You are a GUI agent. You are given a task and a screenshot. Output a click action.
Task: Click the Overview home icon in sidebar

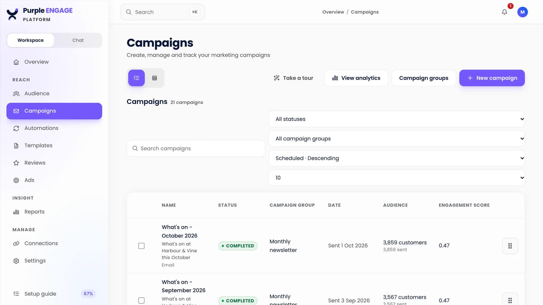(16, 62)
